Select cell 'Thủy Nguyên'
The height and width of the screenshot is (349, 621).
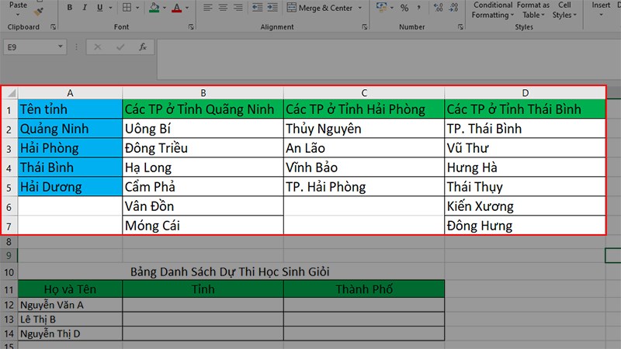[x=364, y=129]
